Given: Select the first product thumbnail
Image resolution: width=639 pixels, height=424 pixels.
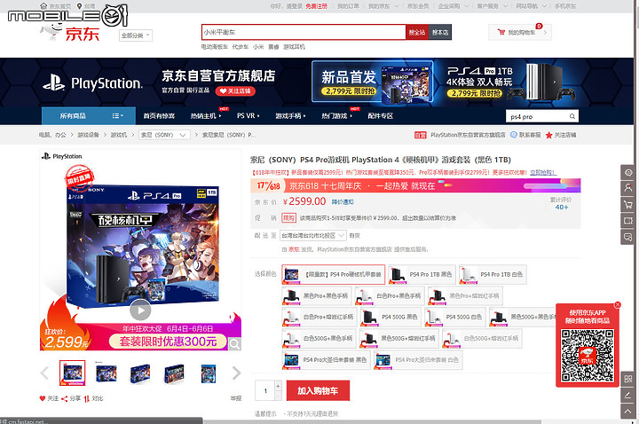Looking at the screenshot, I should [72, 373].
